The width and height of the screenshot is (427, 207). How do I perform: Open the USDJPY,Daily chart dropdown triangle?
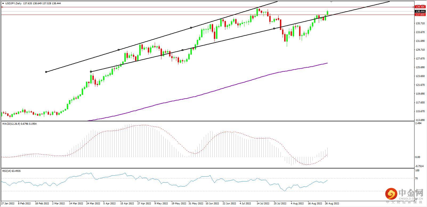click(x=3, y=3)
